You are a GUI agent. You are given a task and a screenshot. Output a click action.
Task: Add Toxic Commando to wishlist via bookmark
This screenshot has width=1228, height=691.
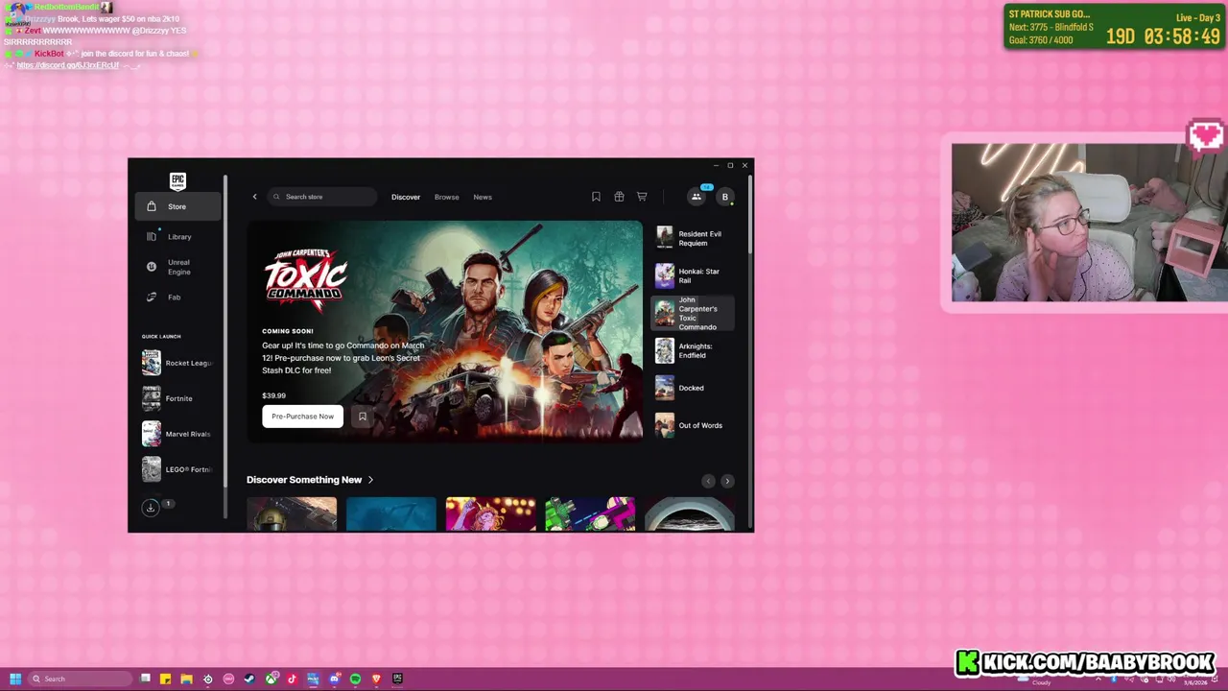(363, 416)
